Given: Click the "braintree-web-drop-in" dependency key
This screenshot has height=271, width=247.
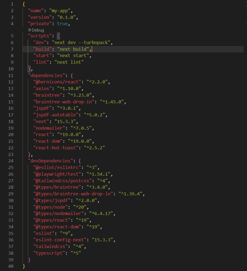Looking at the screenshot, I should tap(64, 102).
